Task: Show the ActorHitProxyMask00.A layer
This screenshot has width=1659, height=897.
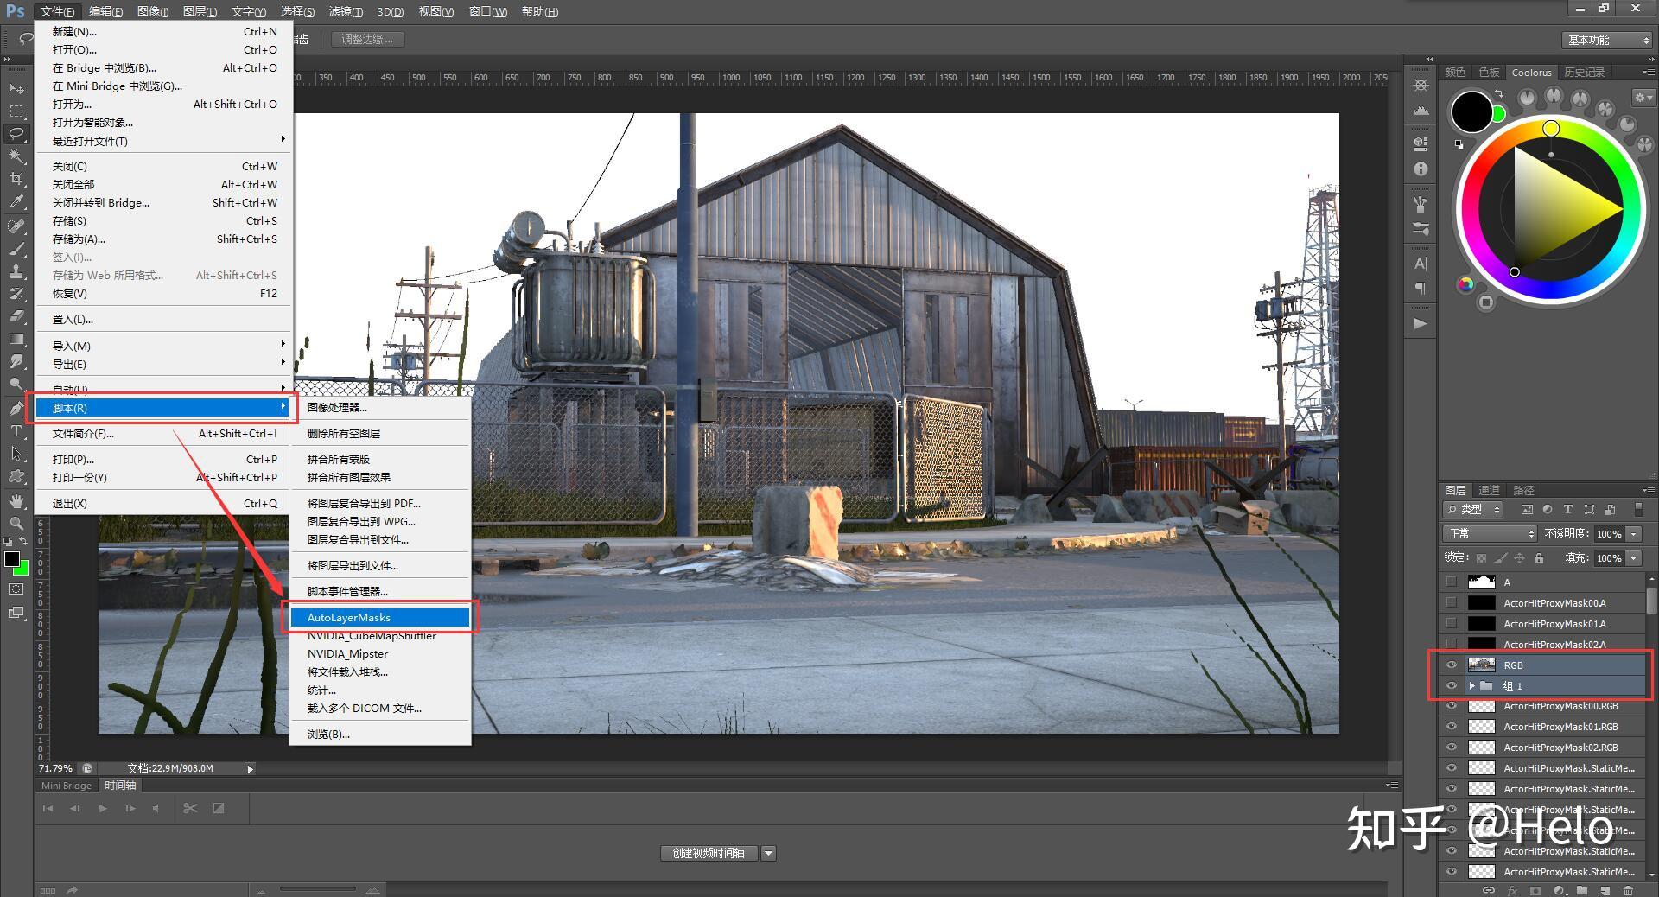Action: [x=1452, y=602]
